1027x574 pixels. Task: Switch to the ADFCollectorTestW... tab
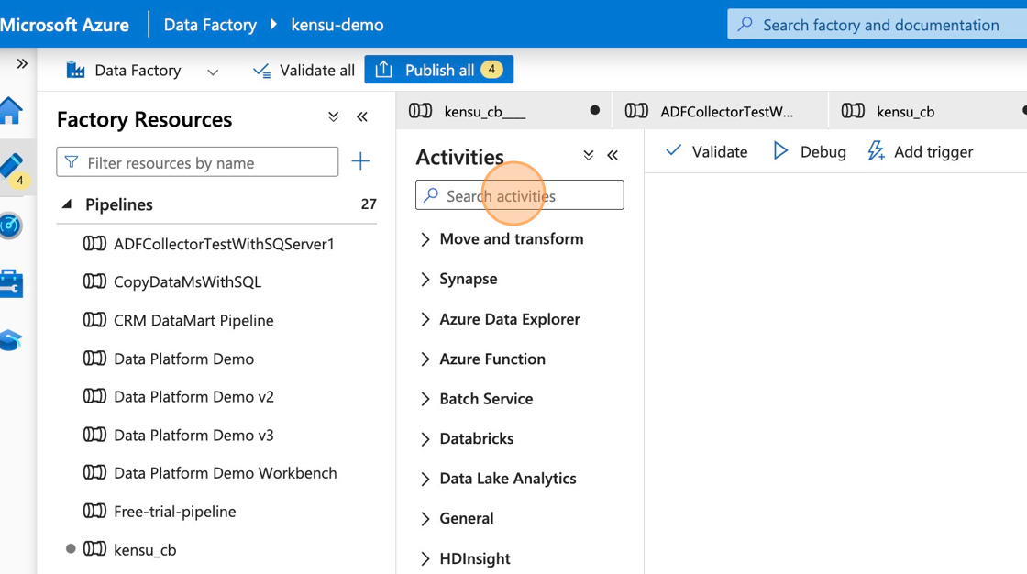coord(721,111)
